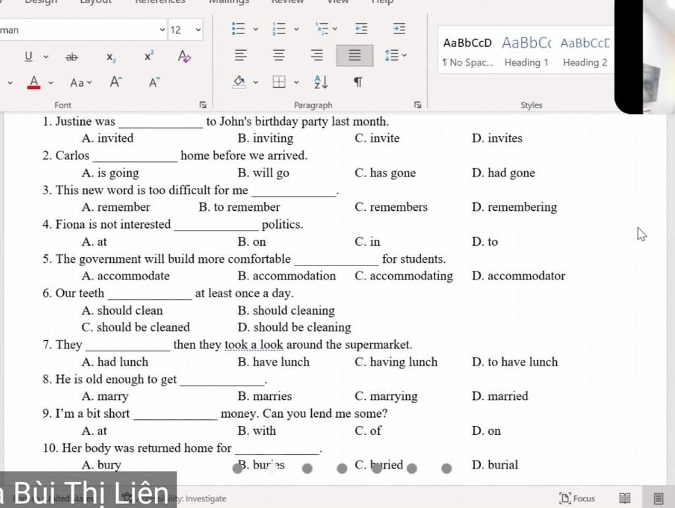The height and width of the screenshot is (508, 675).
Task: Click the text '2. Carlos'
Action: [66, 155]
